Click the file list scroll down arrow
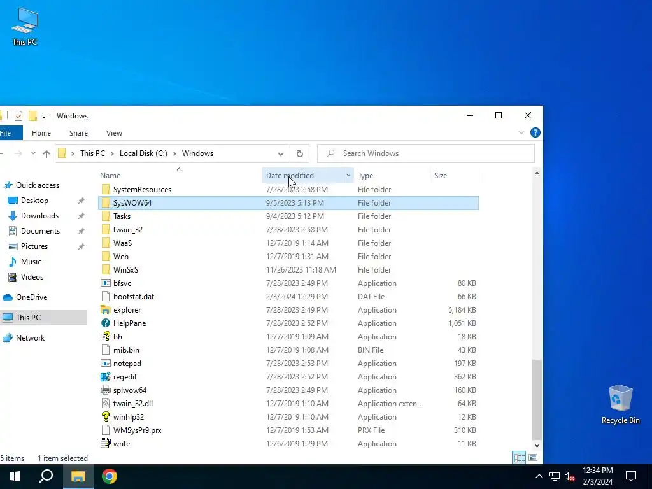This screenshot has height=489, width=652. [x=537, y=445]
